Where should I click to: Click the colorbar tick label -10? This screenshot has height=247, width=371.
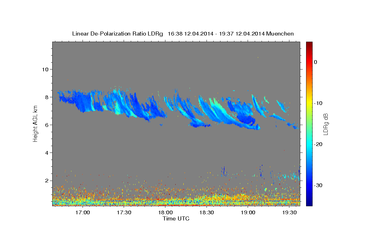click(x=318, y=103)
